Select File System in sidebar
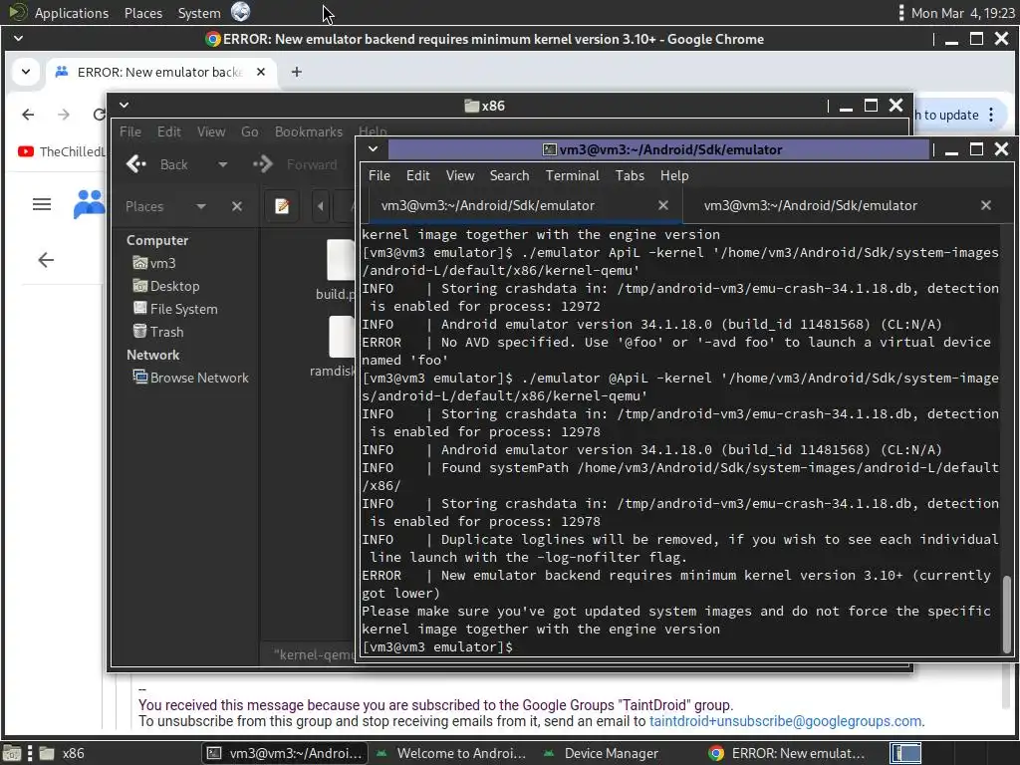This screenshot has height=765, width=1020. point(175,309)
